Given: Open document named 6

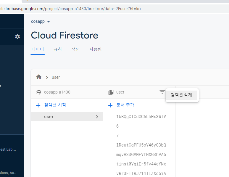Looking at the screenshot, I should (x=117, y=126).
